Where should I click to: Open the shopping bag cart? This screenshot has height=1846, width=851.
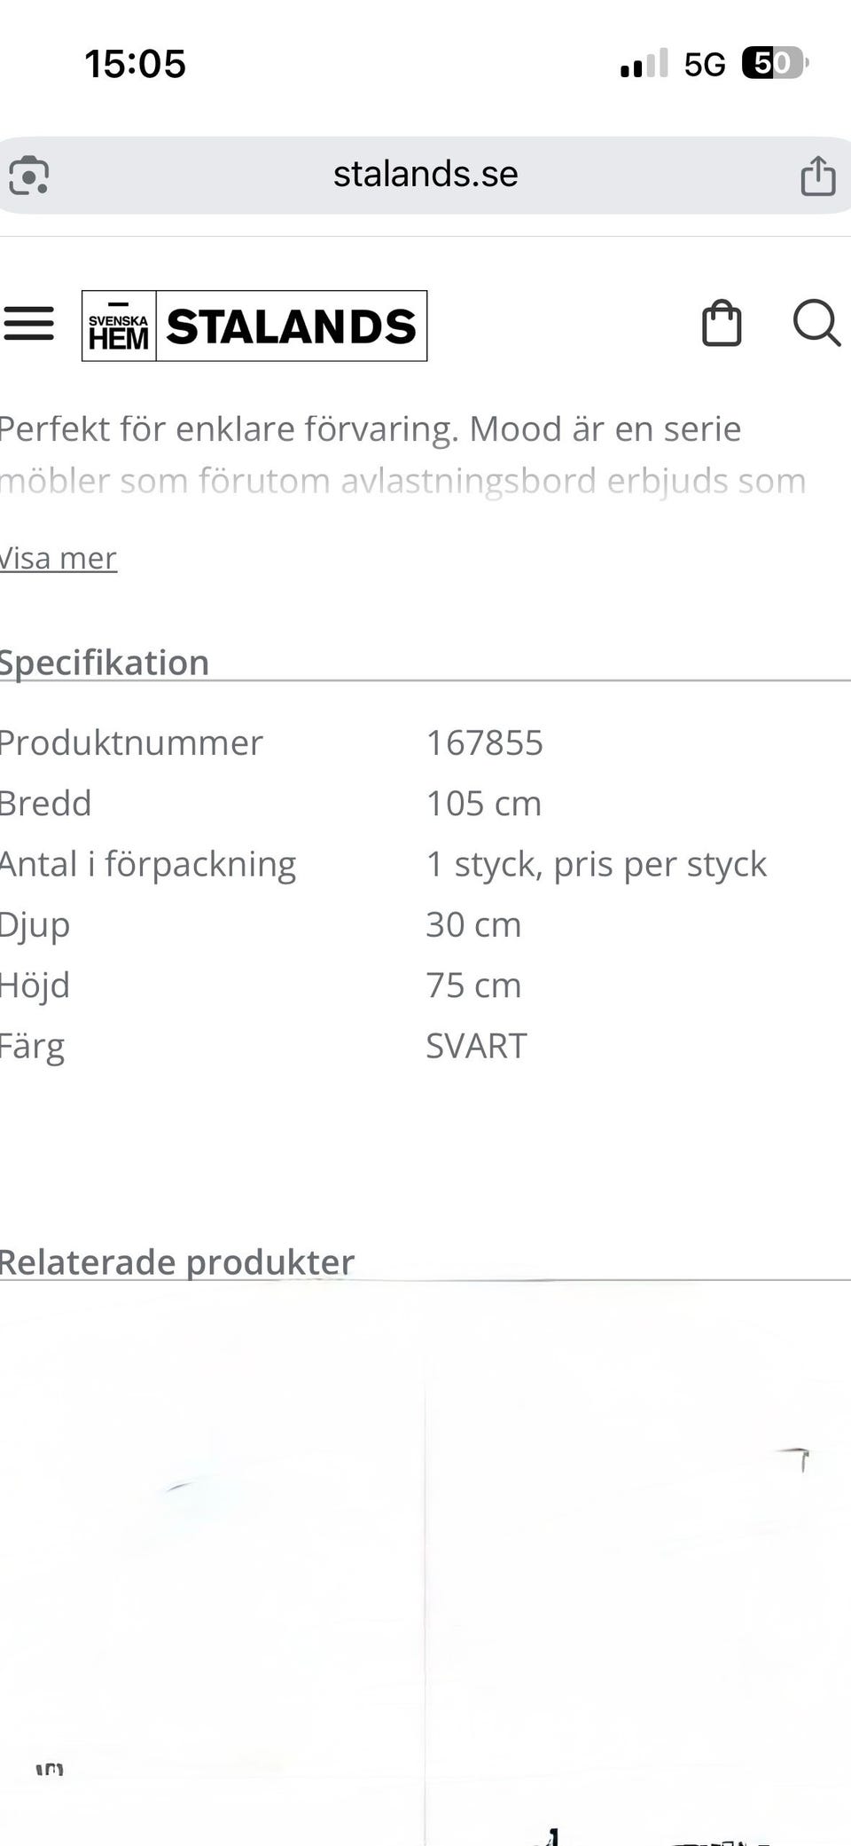[722, 324]
